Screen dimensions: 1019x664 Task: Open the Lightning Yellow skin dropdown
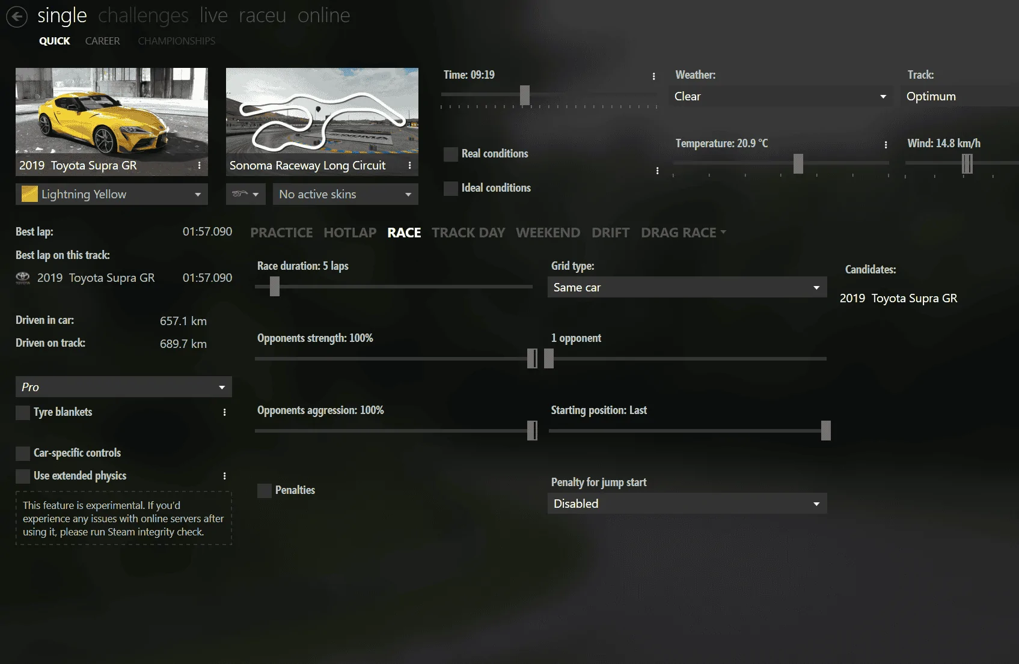coord(112,194)
